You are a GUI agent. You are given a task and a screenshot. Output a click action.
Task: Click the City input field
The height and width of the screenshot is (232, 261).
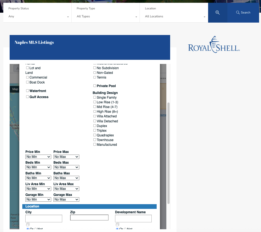tap(44, 218)
